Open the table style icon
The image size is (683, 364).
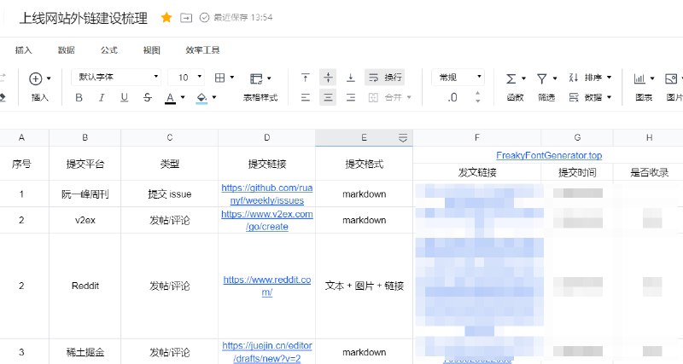point(256,78)
